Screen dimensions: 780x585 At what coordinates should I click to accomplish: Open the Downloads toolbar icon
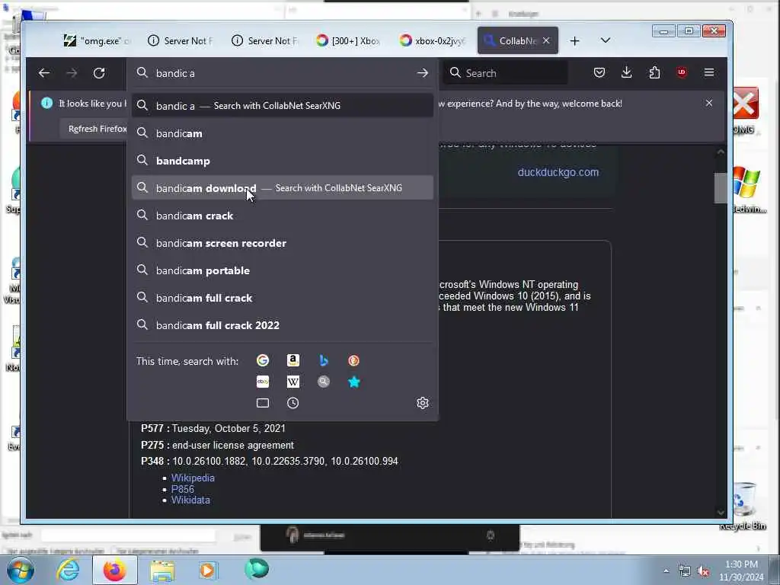[x=627, y=72]
